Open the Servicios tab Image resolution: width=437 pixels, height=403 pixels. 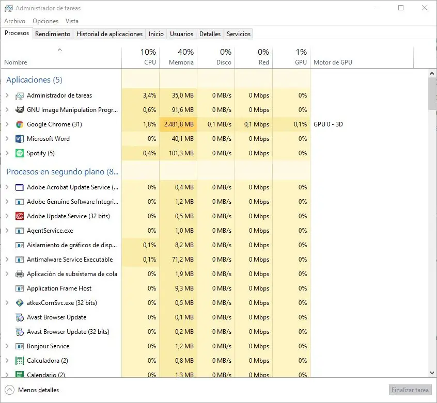click(x=239, y=34)
